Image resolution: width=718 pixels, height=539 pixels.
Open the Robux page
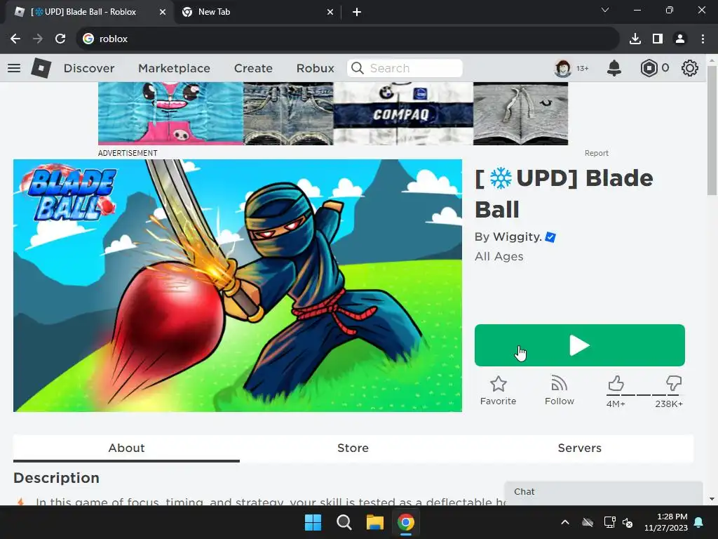tap(315, 68)
